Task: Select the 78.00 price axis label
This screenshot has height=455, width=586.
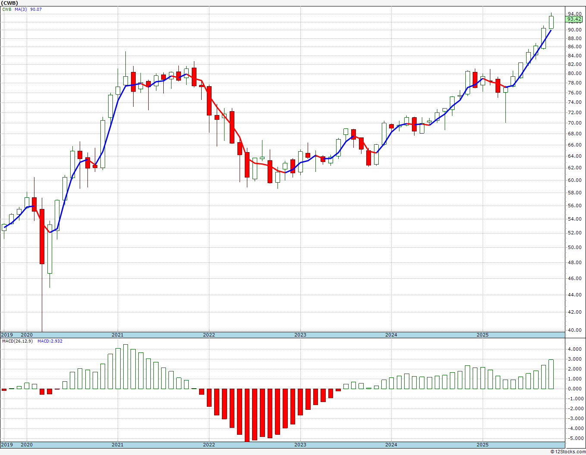Action: [575, 83]
